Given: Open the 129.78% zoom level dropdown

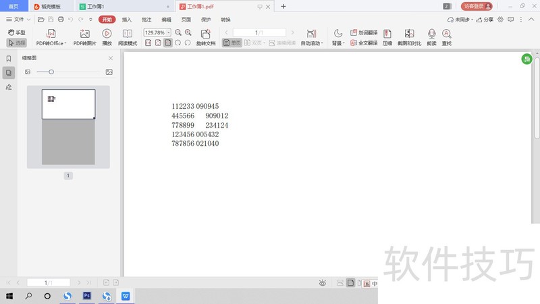Looking at the screenshot, I should [x=168, y=32].
